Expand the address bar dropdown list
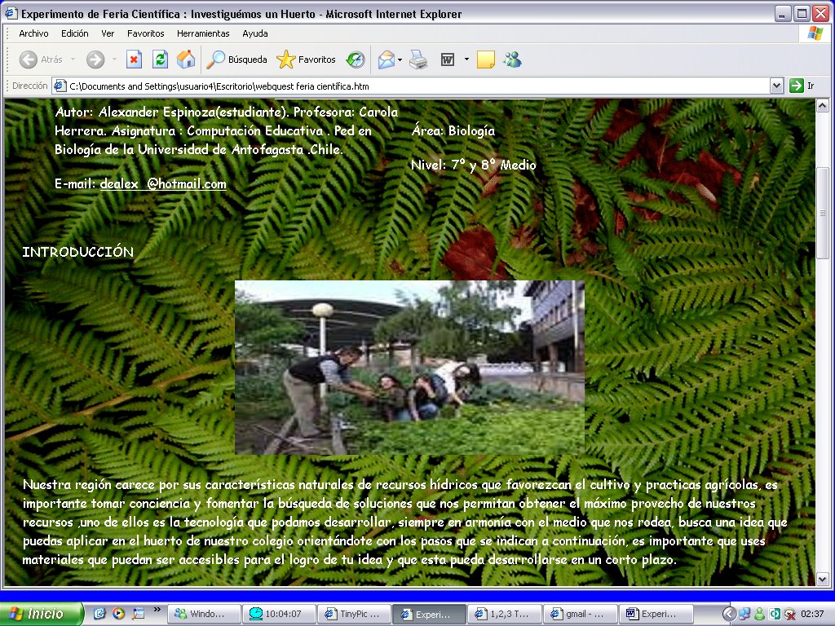The height and width of the screenshot is (626, 835). tap(776, 86)
